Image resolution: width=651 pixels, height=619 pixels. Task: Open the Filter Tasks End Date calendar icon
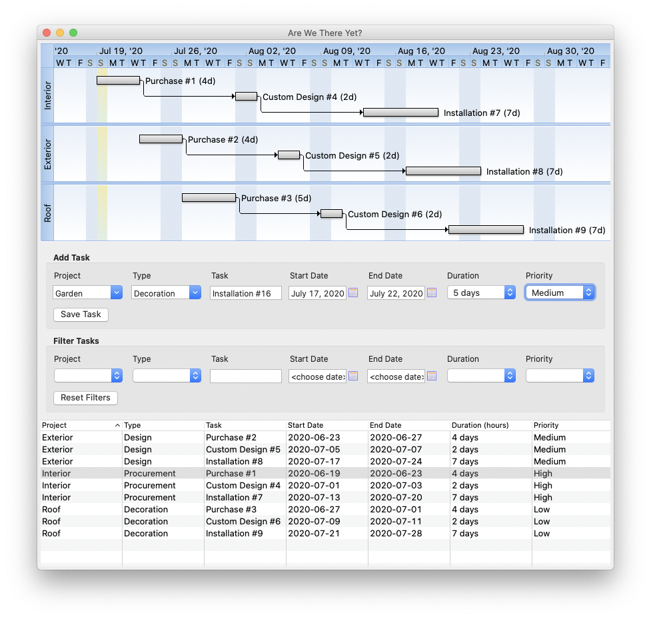click(x=432, y=376)
